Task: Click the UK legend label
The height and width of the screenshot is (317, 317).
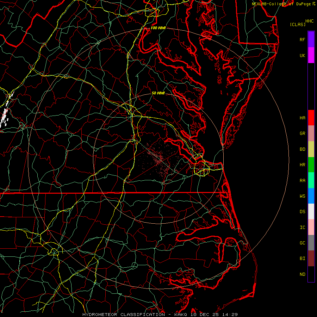Action: [302, 55]
